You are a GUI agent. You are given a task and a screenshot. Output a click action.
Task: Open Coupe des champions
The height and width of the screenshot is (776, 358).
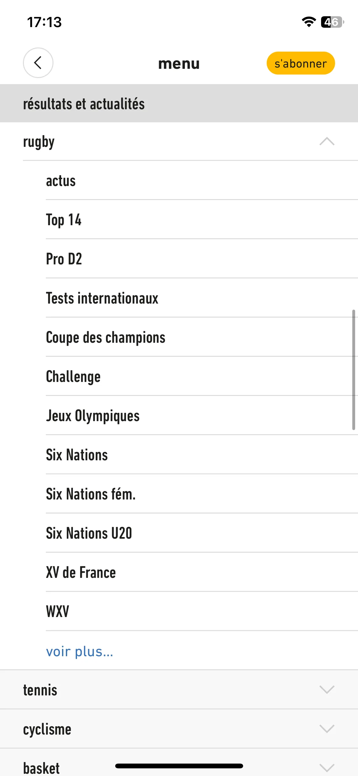pos(202,337)
